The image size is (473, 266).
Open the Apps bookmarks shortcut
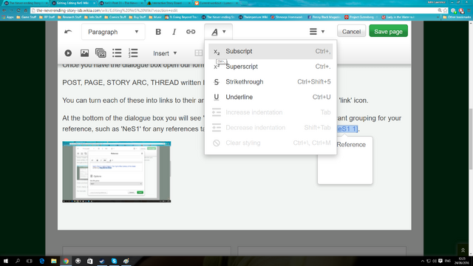(x=8, y=17)
